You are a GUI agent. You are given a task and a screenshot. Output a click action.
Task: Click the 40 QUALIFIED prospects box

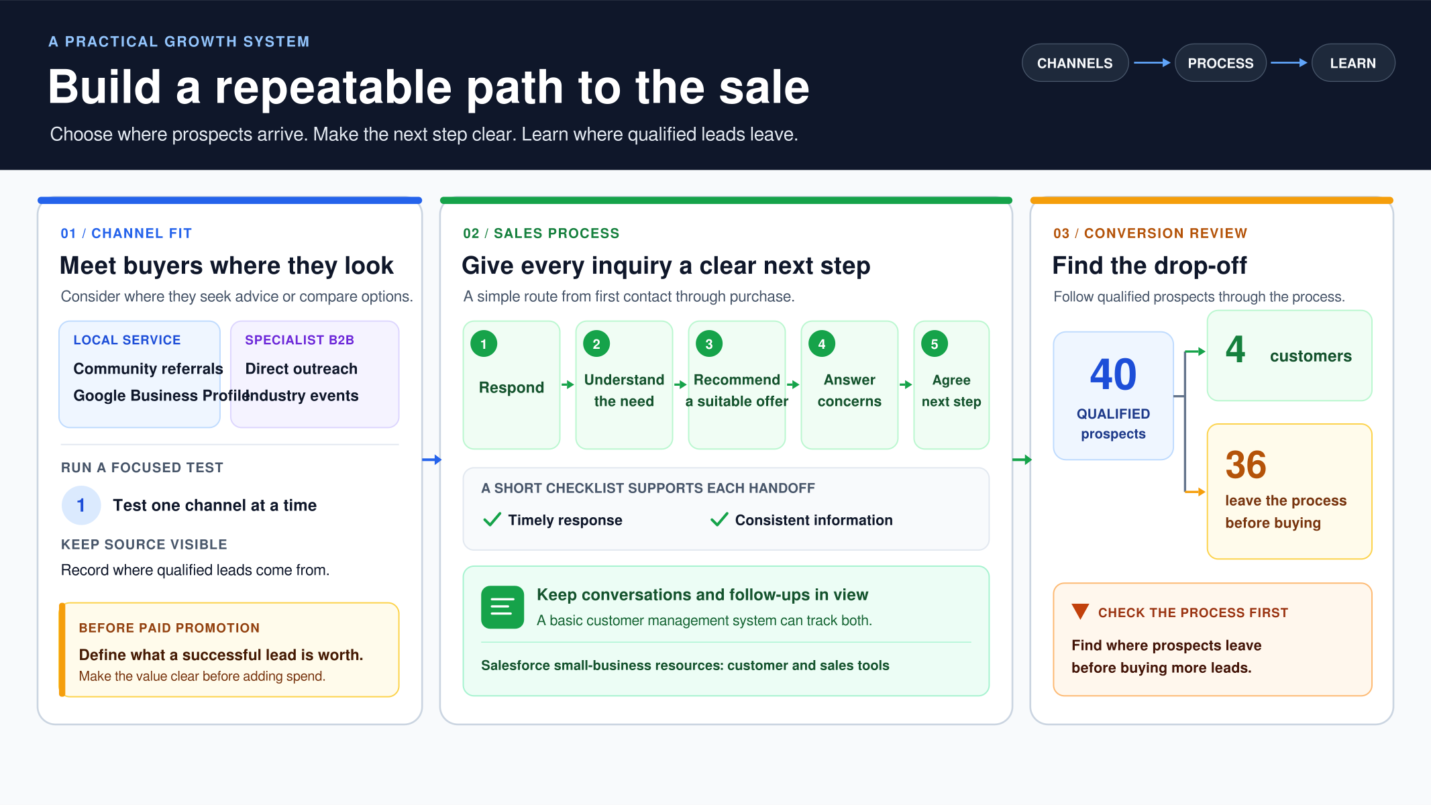[1113, 396]
